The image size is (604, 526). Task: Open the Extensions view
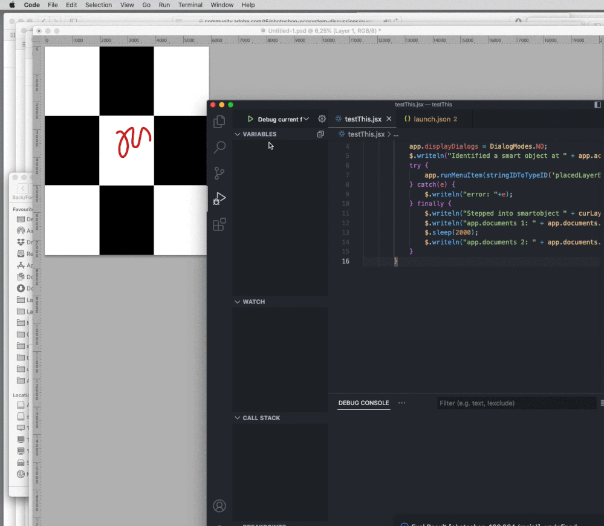[x=219, y=224]
